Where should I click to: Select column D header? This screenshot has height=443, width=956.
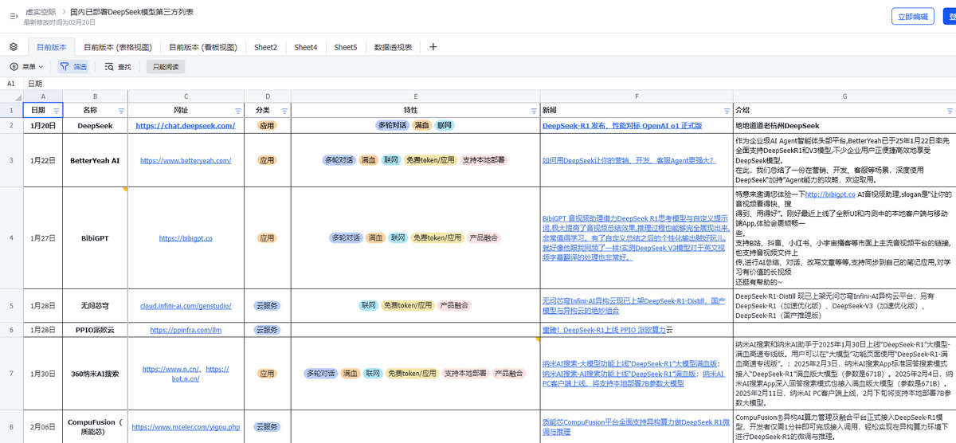pos(268,96)
